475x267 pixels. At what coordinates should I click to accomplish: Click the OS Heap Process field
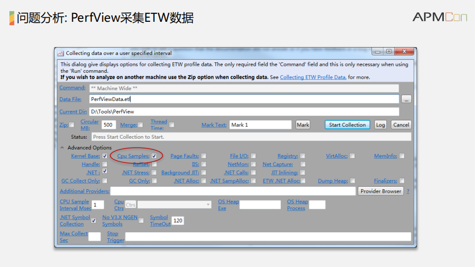(x=317, y=205)
